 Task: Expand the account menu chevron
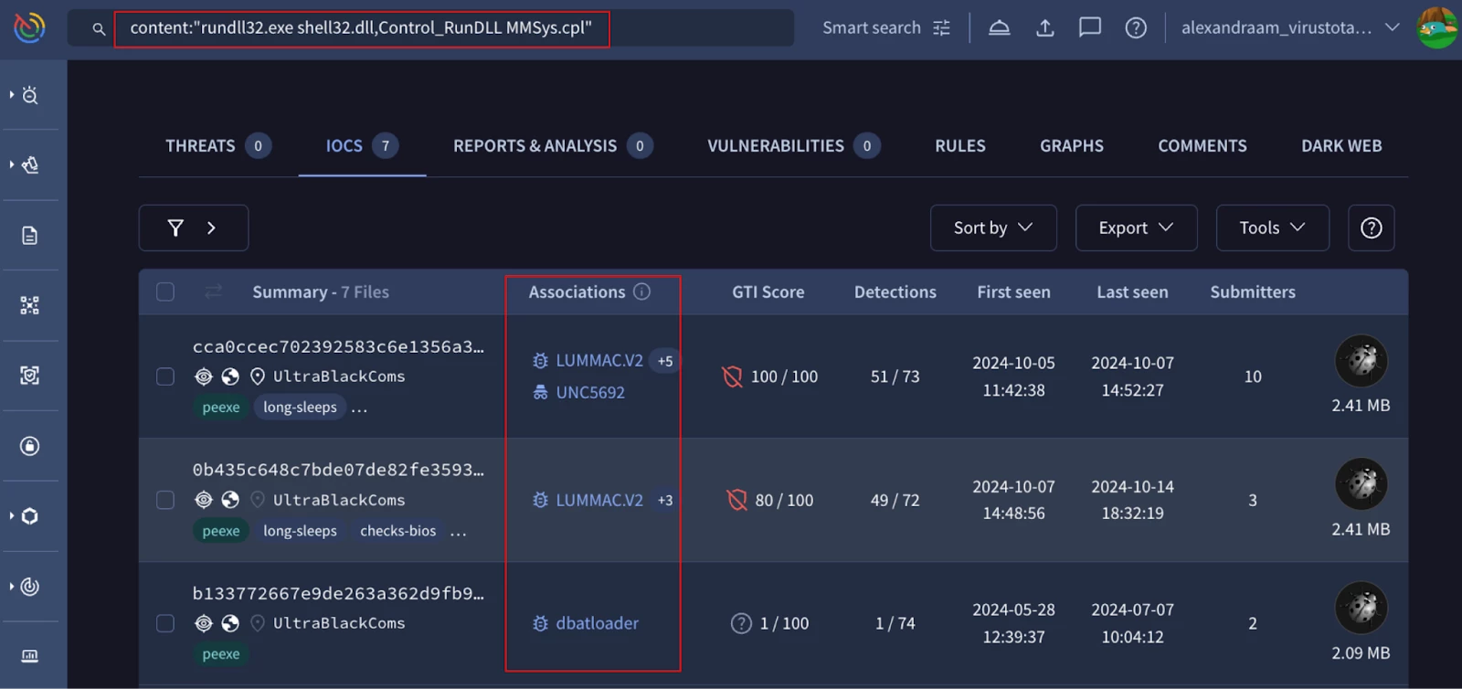pyautogui.click(x=1393, y=27)
